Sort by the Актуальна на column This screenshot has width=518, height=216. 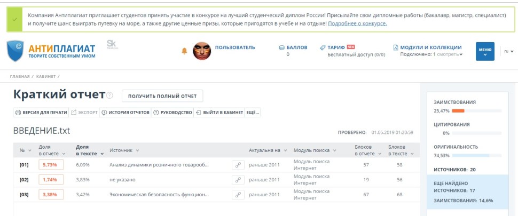click(x=268, y=150)
